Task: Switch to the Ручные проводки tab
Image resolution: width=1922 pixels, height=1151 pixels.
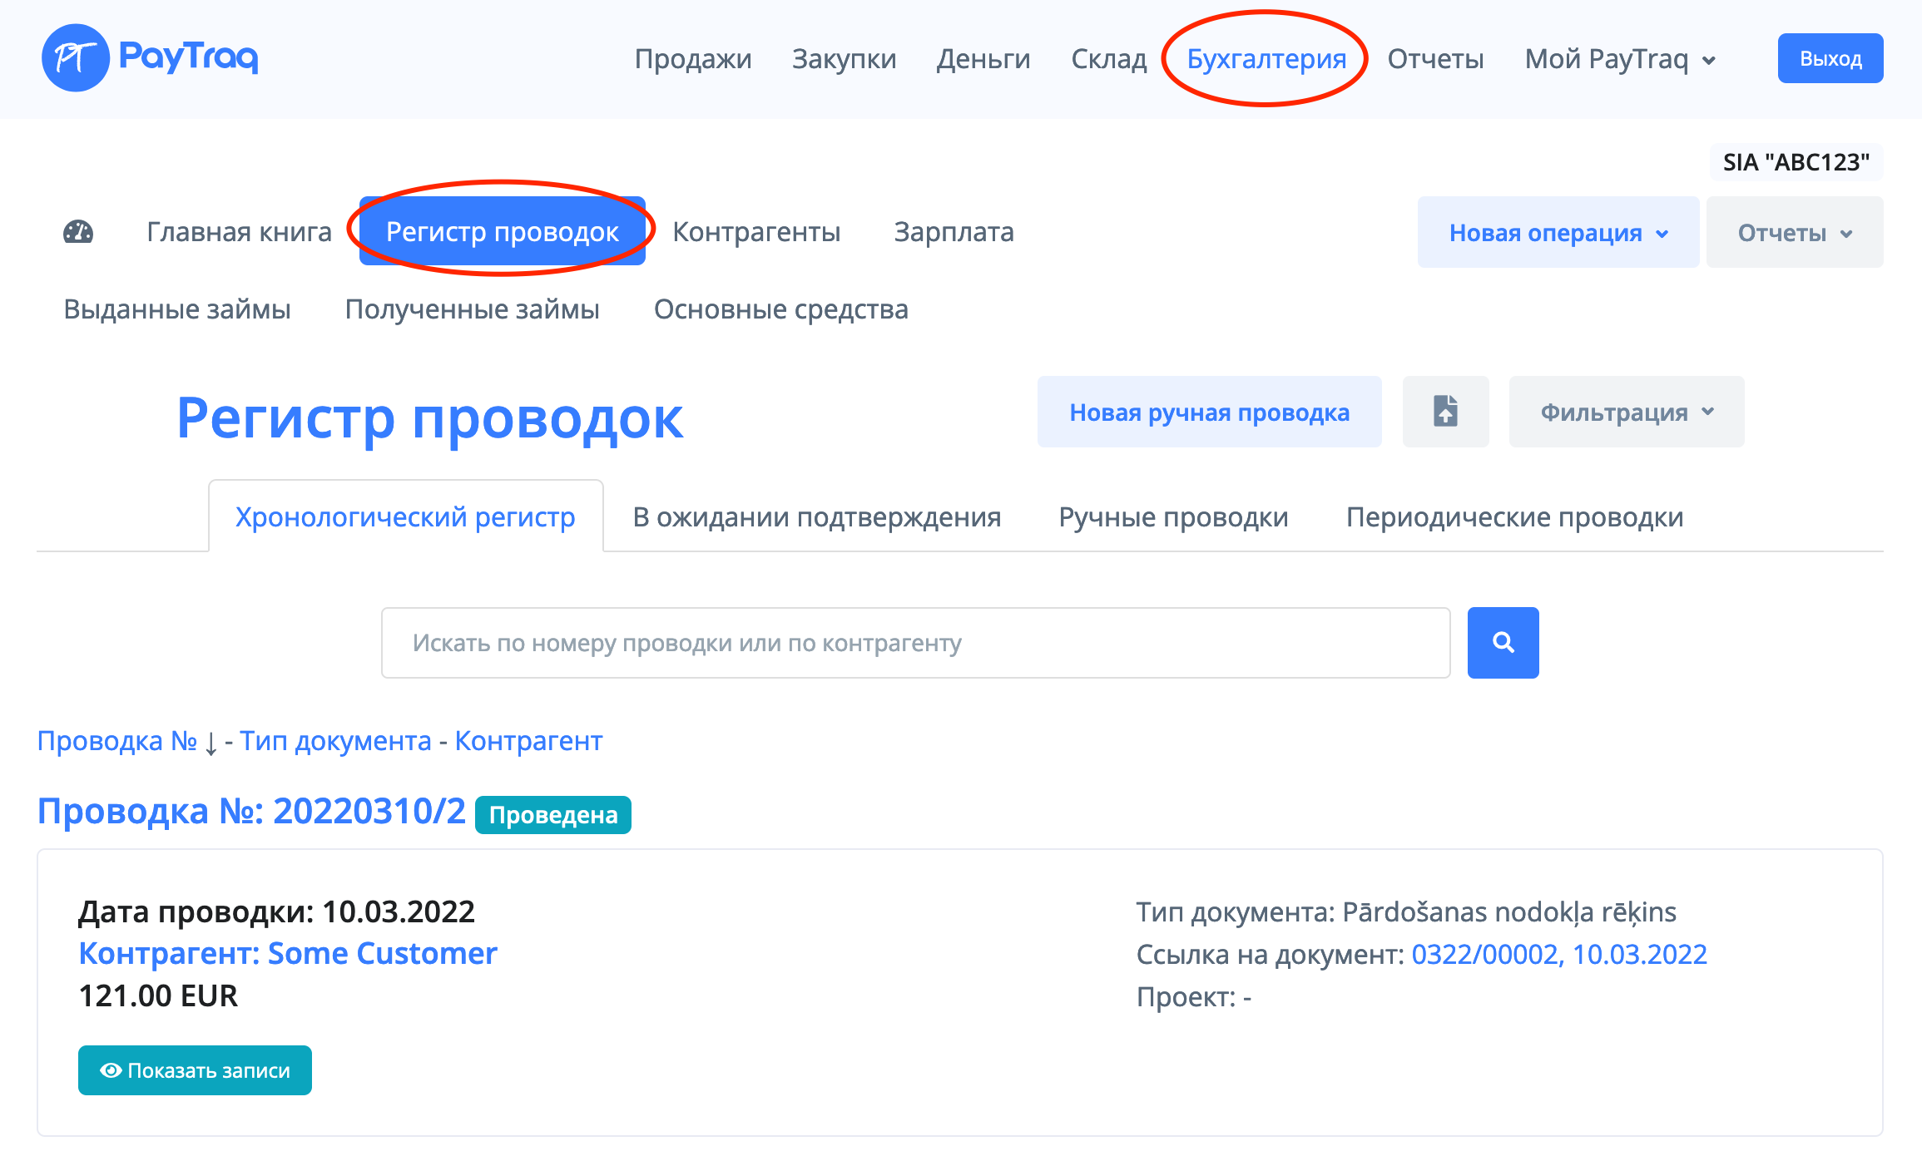Action: (x=1173, y=517)
